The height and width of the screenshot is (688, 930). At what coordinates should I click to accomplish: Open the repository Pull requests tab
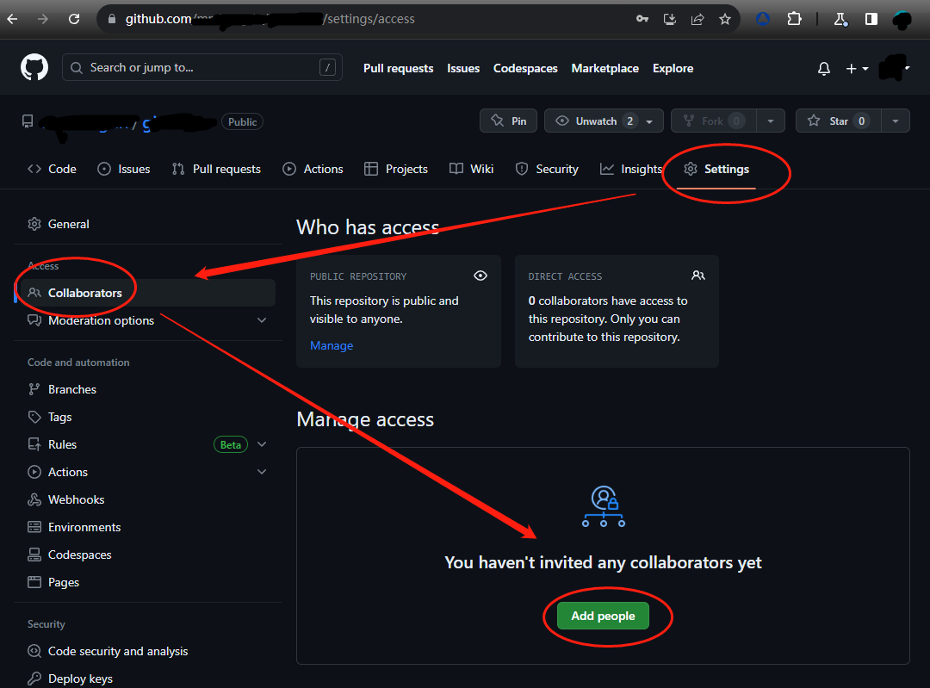216,169
